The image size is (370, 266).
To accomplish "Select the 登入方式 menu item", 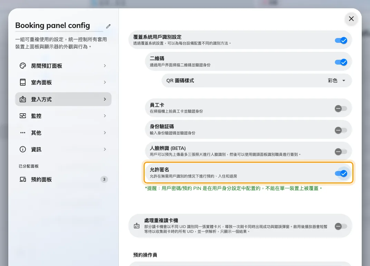I will tap(63, 99).
